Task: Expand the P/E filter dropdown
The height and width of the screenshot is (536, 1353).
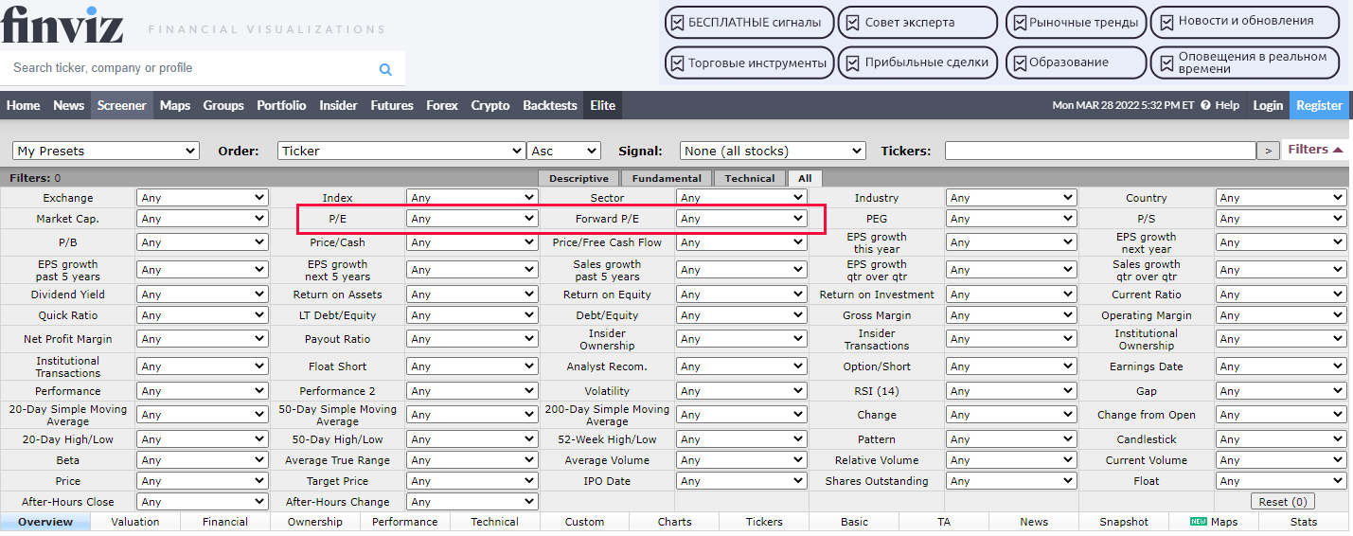Action: pyautogui.click(x=472, y=219)
